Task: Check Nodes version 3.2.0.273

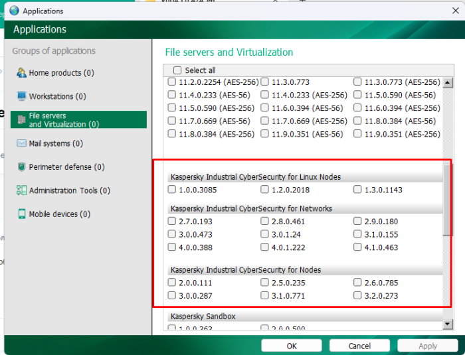Action: coord(357,296)
